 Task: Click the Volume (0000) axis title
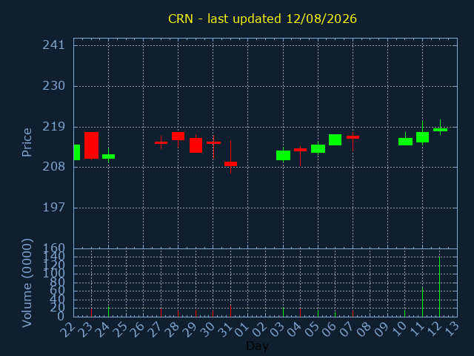27,283
